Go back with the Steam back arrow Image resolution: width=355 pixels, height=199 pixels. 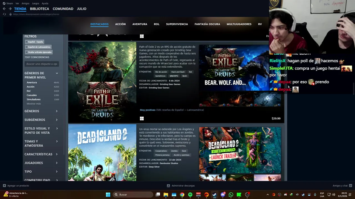tap(4, 9)
